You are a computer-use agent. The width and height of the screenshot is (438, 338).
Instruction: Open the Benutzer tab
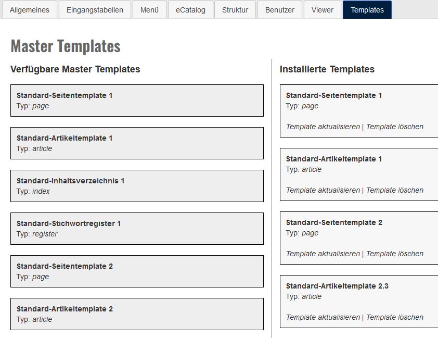pyautogui.click(x=280, y=10)
